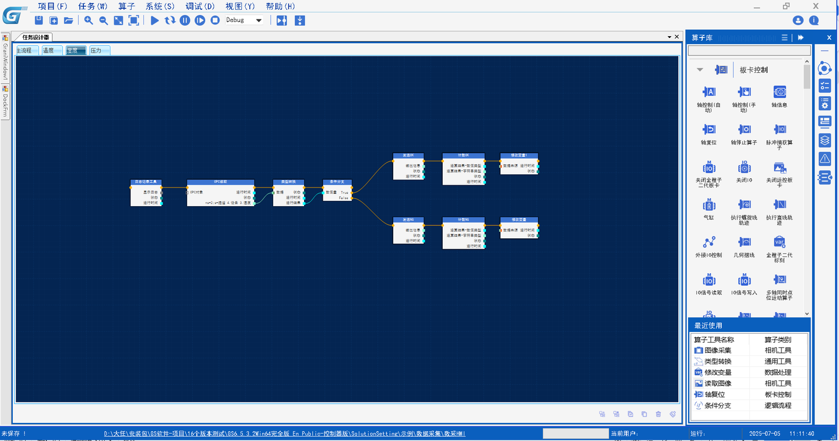Viewport: 839px width, 441px height.
Task: Open the 系统(S) menu
Action: (160, 6)
